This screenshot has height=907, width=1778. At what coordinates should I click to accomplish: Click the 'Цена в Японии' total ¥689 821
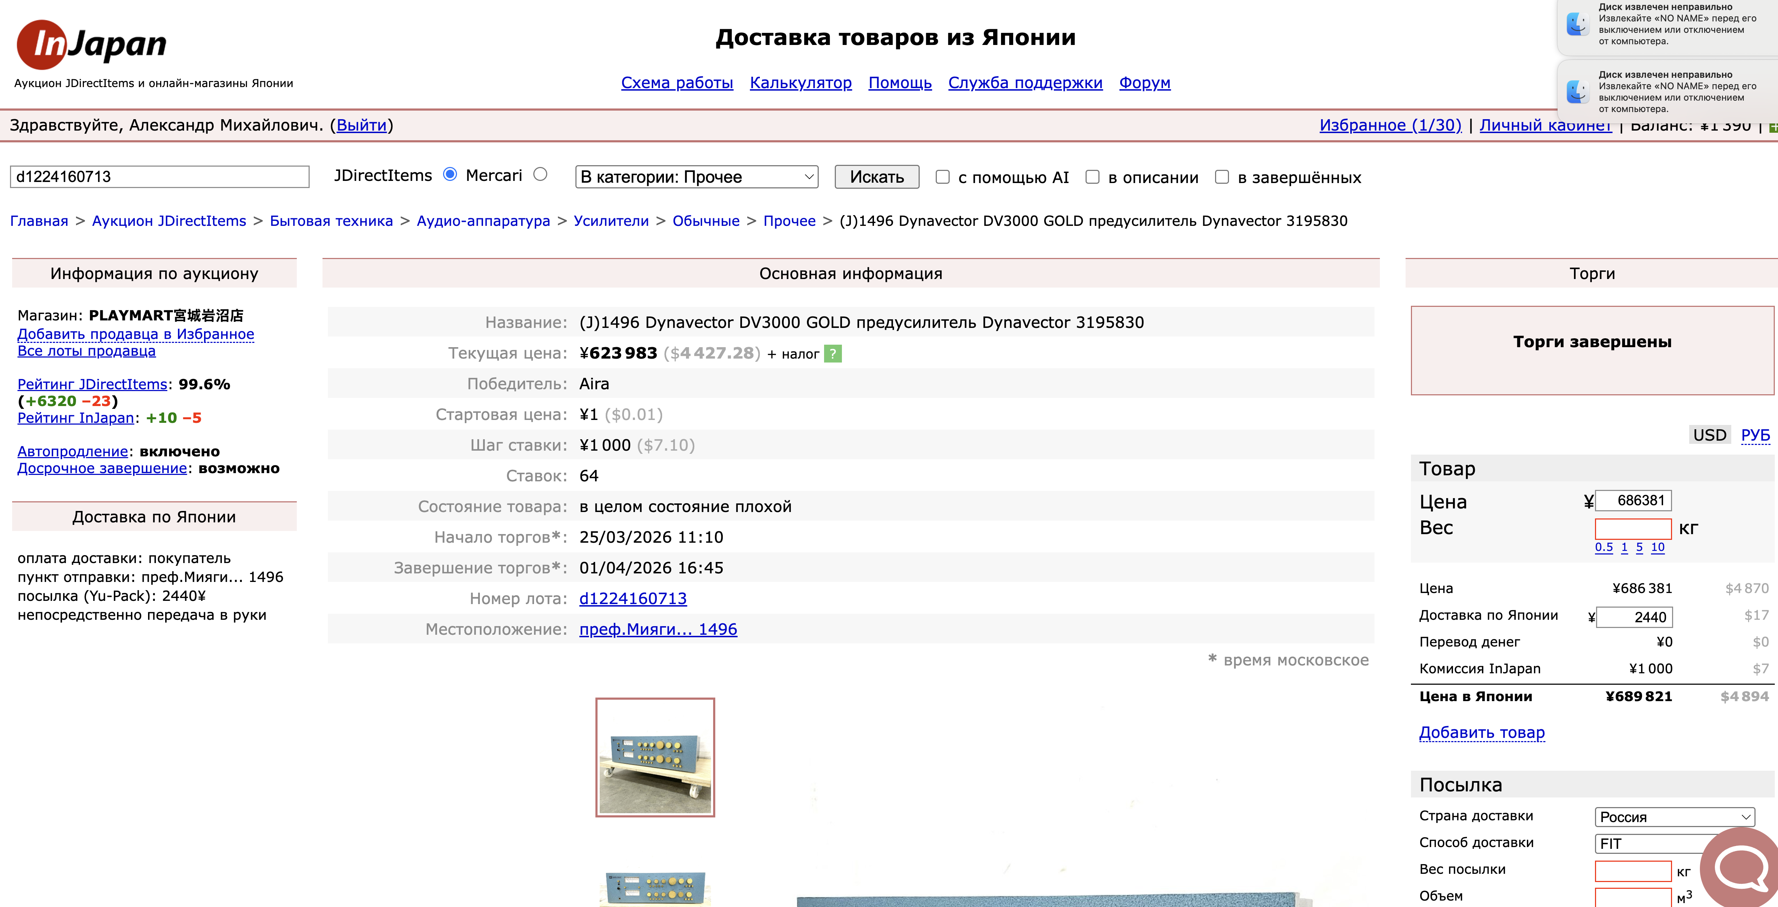click(1639, 697)
